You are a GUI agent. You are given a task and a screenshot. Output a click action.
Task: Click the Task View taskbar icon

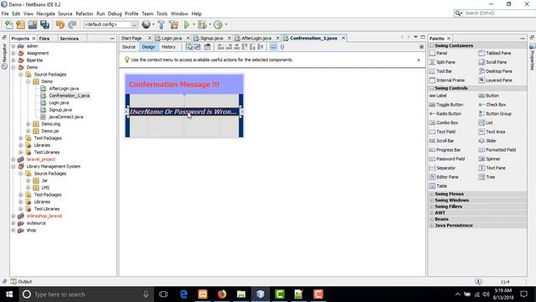(x=163, y=294)
